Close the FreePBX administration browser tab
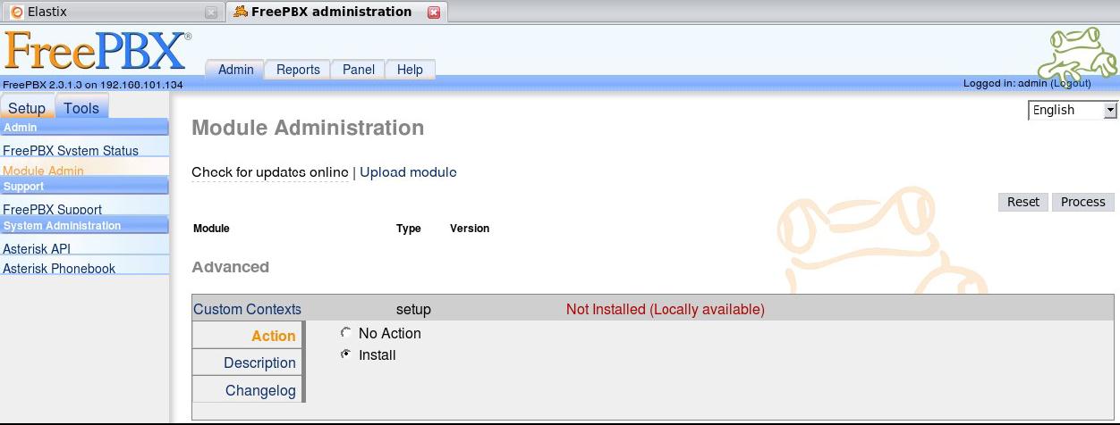The height and width of the screenshot is (425, 1120). [434, 12]
